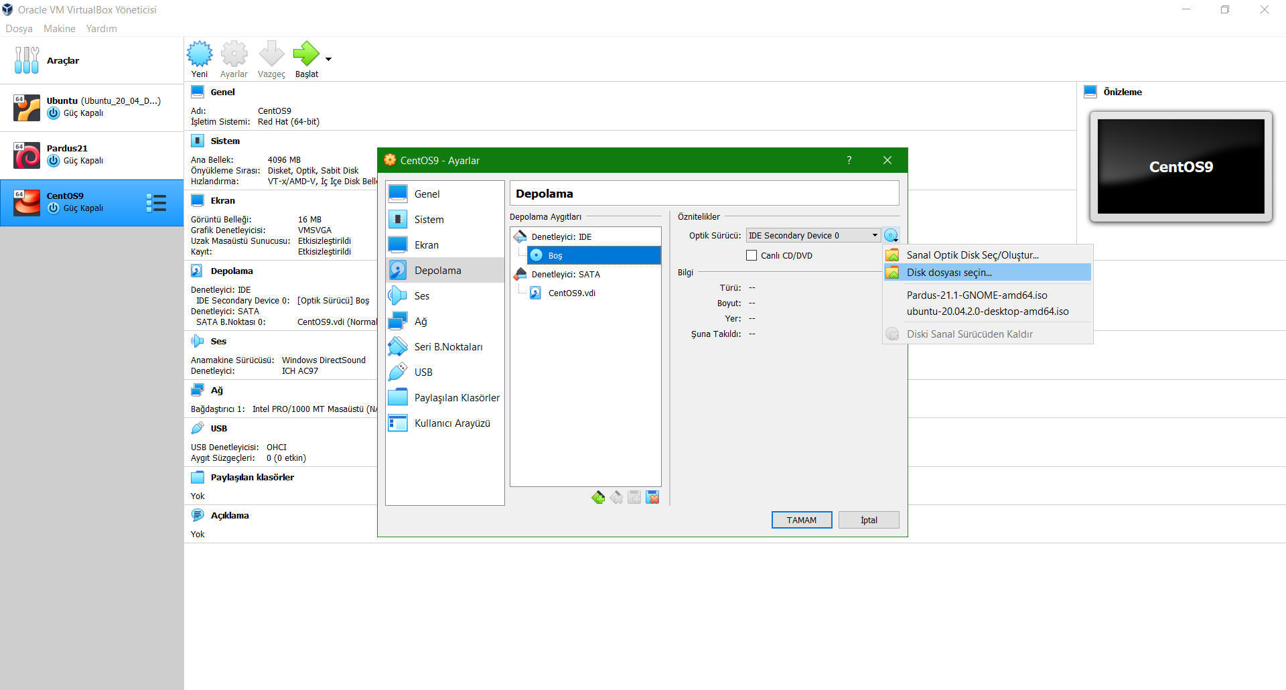1286x690 pixels.
Task: Choose Sanal Optik Disk Seç/Oluştur menu entry
Action: coord(987,255)
